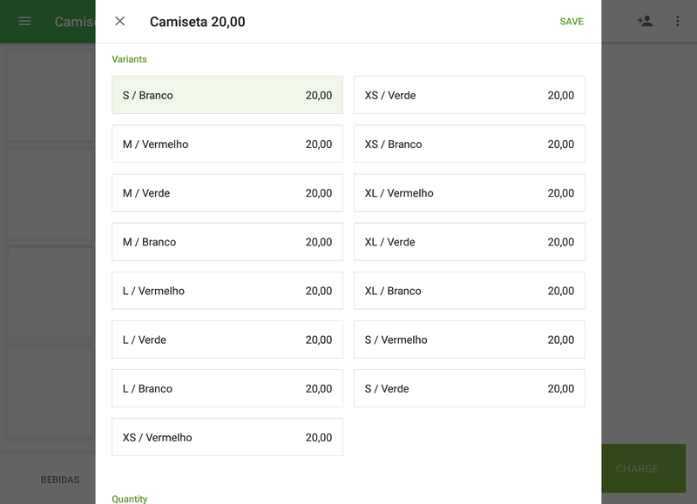This screenshot has height=504, width=697.
Task: Choose the XL / Vermelho option
Action: [470, 193]
